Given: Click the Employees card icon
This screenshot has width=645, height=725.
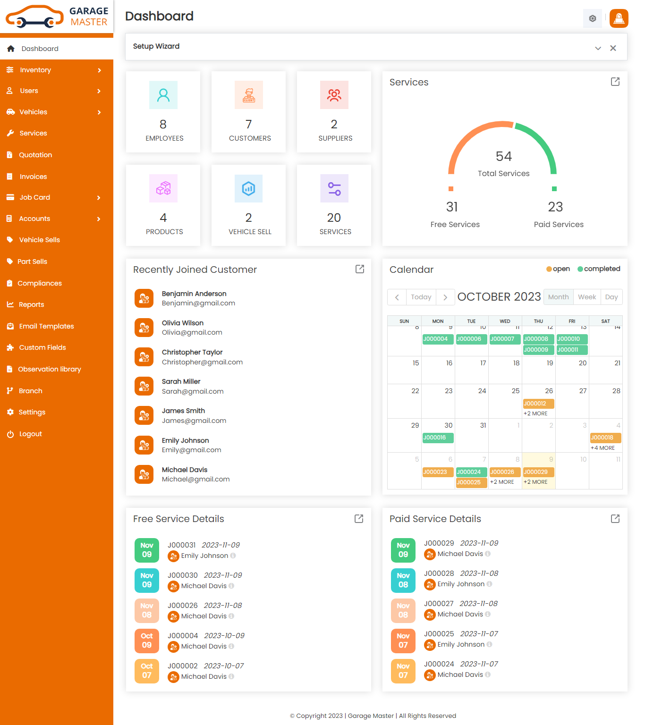Looking at the screenshot, I should (163, 95).
